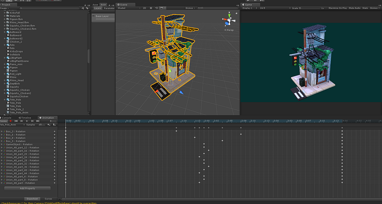Switch to the Timeline tab

click(x=25, y=118)
